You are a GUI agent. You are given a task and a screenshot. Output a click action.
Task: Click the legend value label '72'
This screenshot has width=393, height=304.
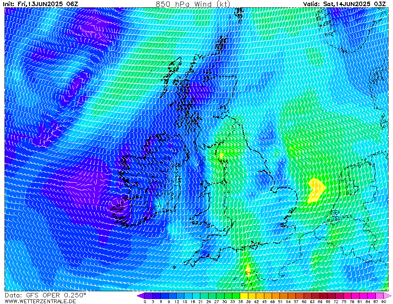(x=336, y=302)
